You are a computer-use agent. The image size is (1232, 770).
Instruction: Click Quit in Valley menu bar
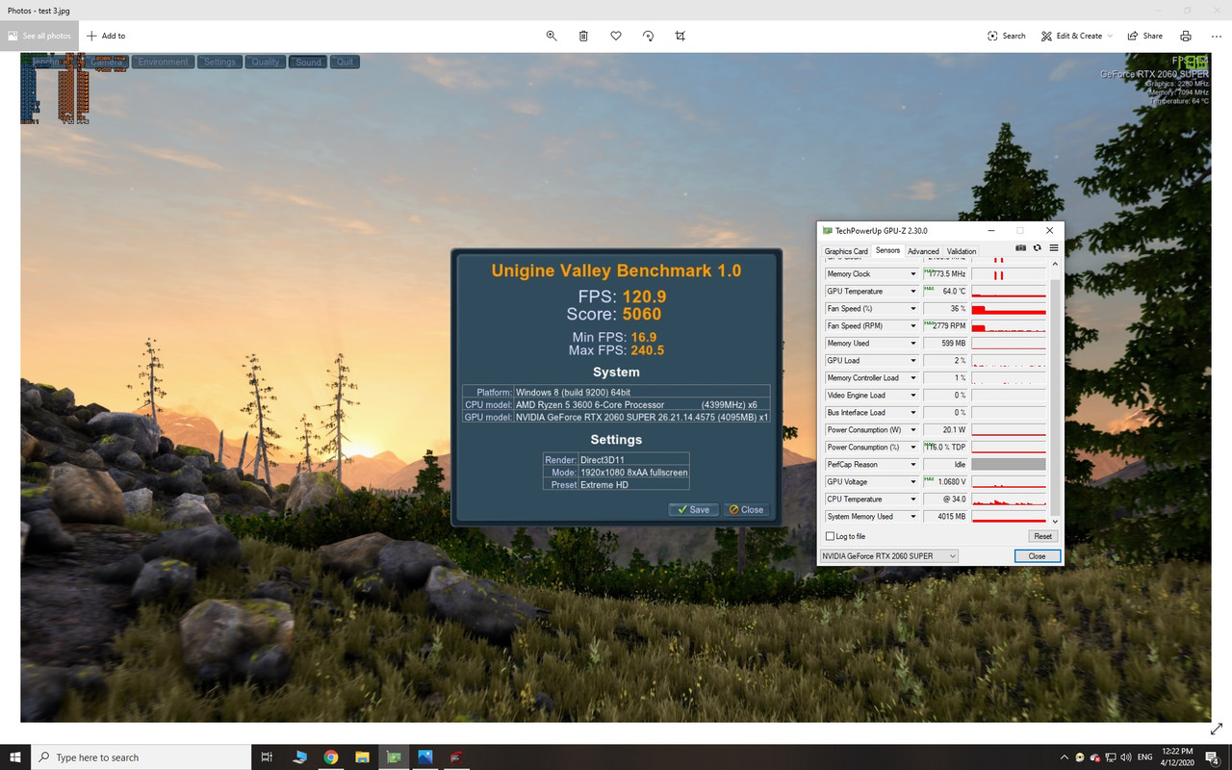click(x=345, y=62)
